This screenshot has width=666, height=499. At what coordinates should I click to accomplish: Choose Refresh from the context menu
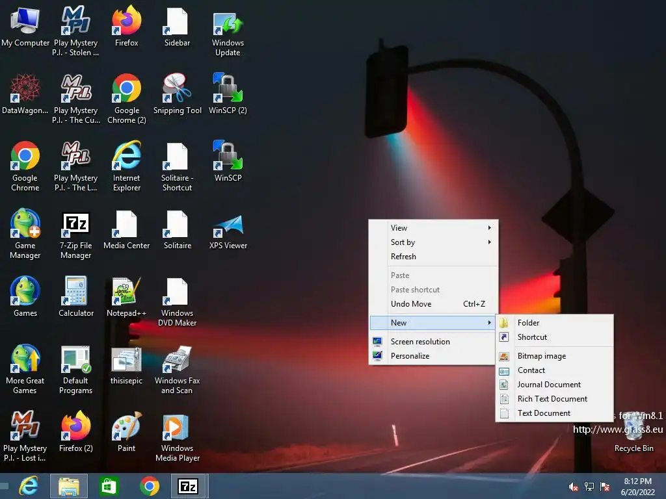(433, 257)
